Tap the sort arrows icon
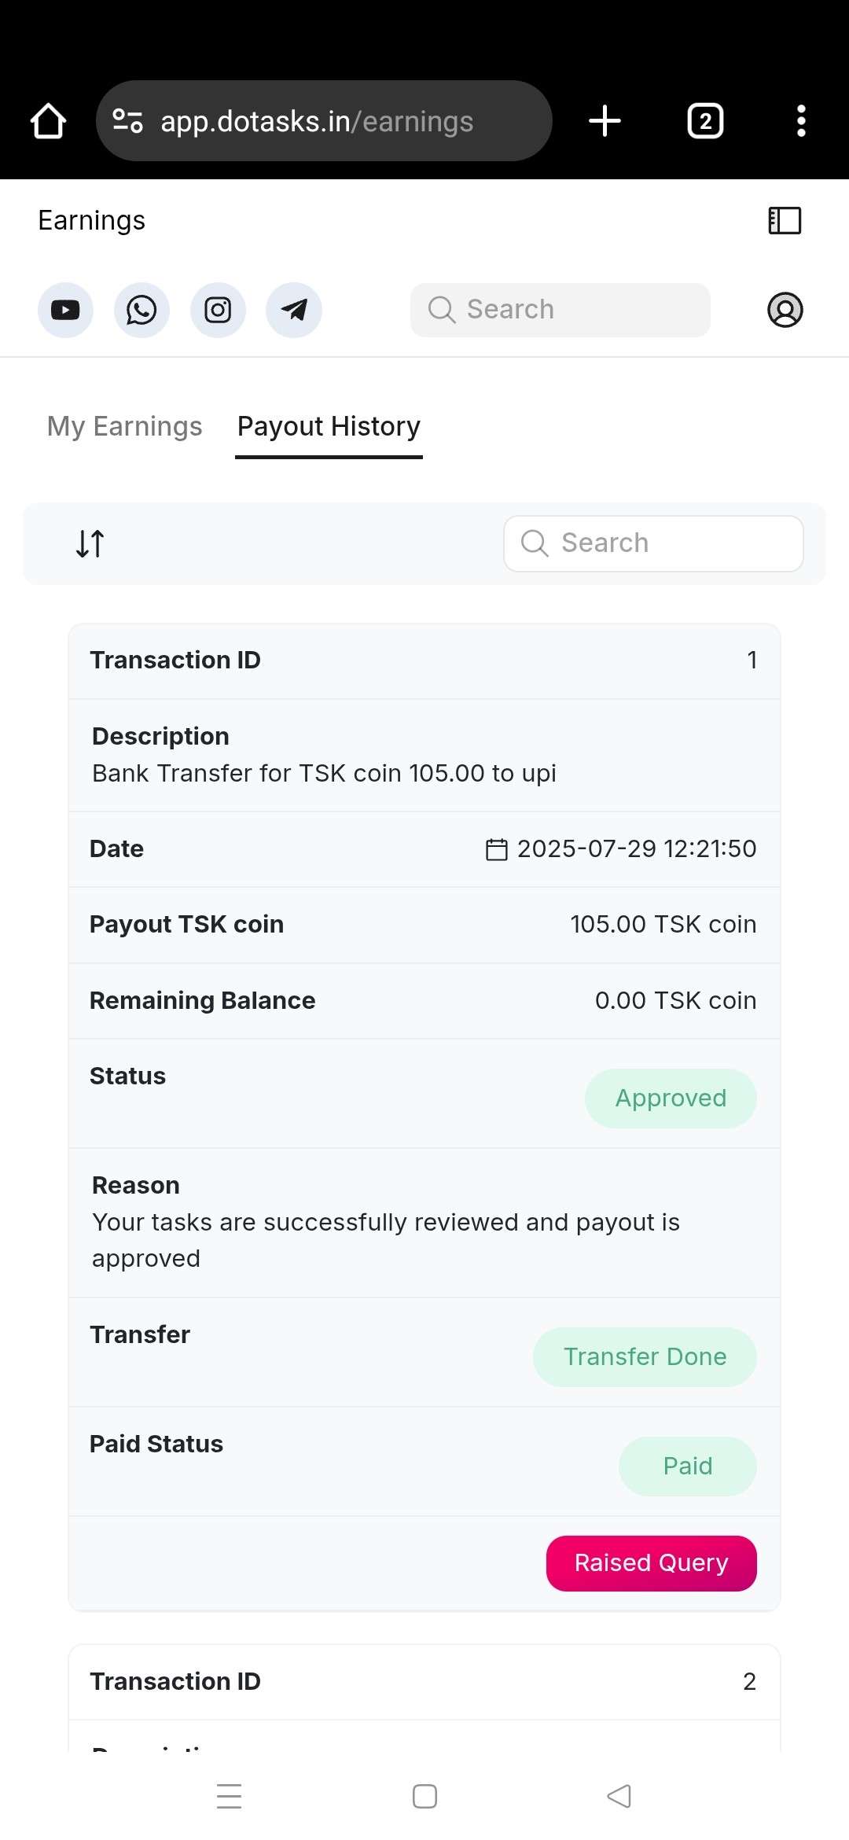849x1840 pixels. point(90,543)
